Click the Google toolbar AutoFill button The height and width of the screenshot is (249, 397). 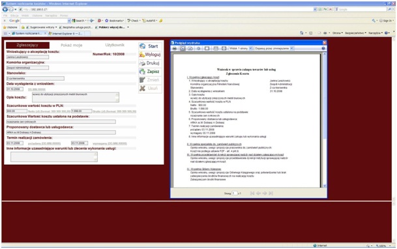150,21
